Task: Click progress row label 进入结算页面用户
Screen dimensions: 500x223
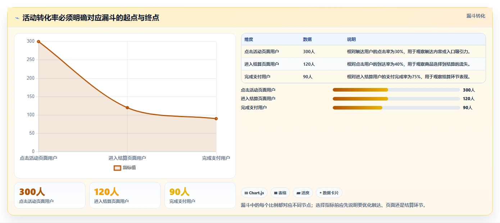Action: (258, 99)
